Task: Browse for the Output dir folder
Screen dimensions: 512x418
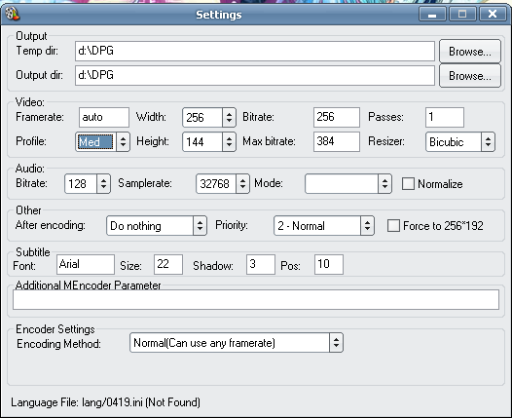Action: (470, 76)
